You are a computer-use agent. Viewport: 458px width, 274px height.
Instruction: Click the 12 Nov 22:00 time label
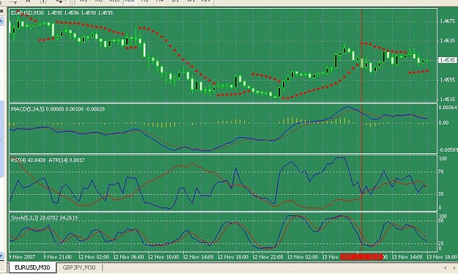coord(267,256)
